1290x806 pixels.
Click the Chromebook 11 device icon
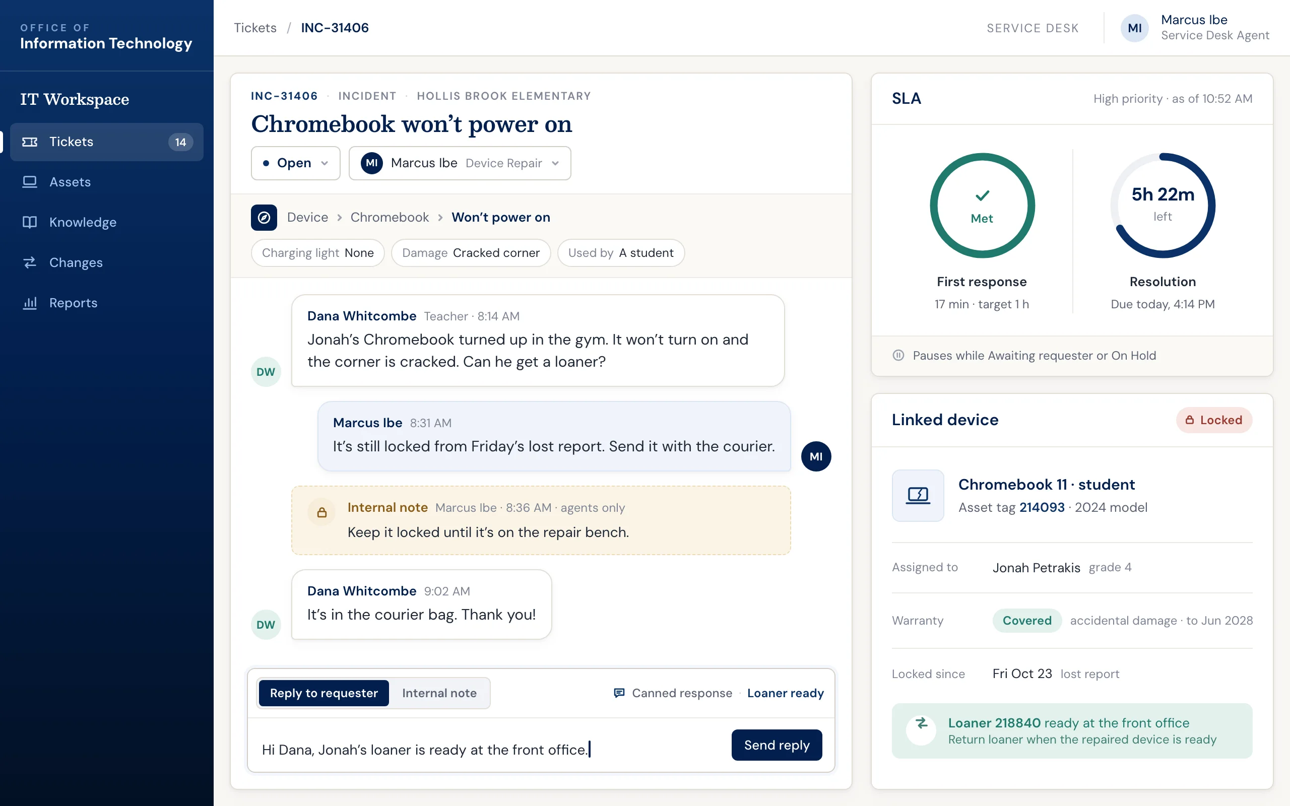[918, 495]
